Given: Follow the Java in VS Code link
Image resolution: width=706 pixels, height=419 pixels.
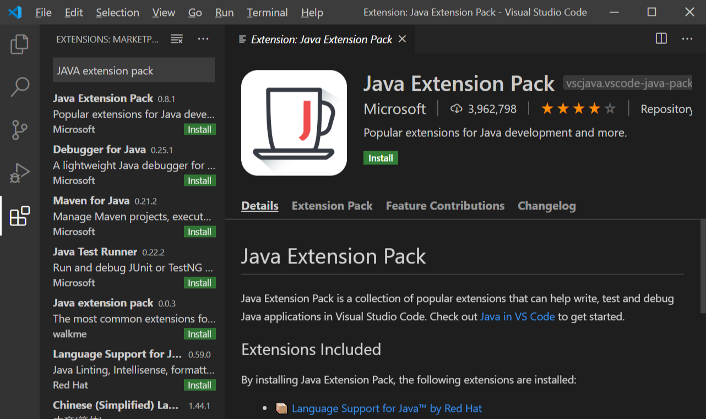Looking at the screenshot, I should click(518, 317).
